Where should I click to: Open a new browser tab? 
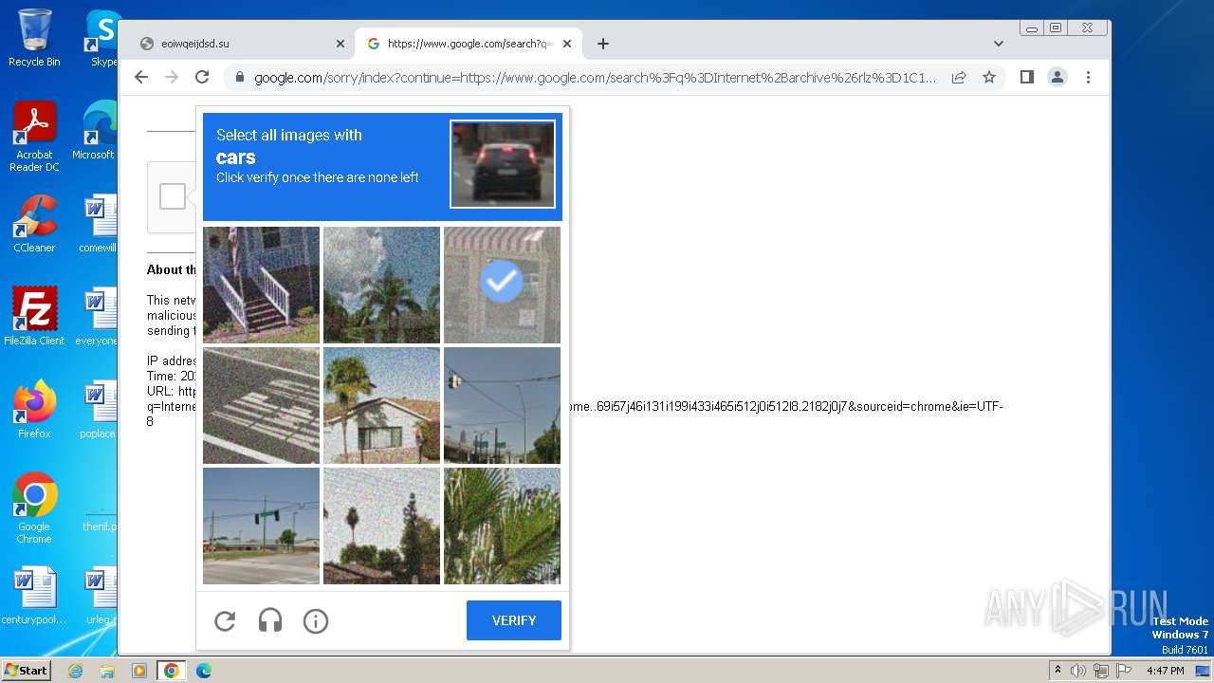[x=603, y=44]
